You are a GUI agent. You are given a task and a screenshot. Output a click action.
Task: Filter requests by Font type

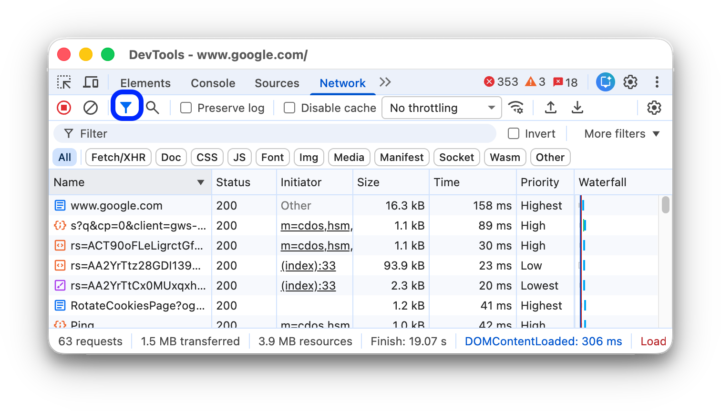(273, 157)
